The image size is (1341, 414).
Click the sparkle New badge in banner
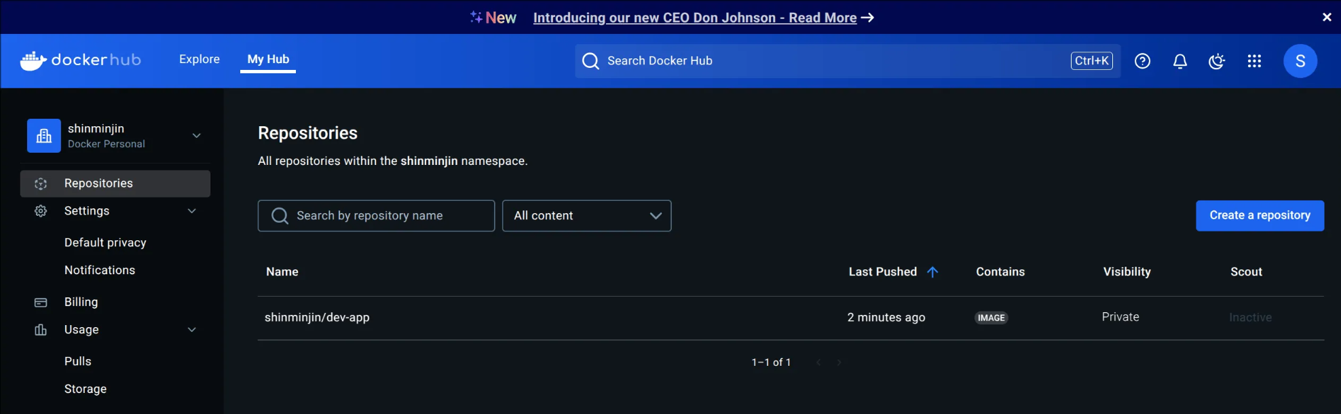click(493, 18)
